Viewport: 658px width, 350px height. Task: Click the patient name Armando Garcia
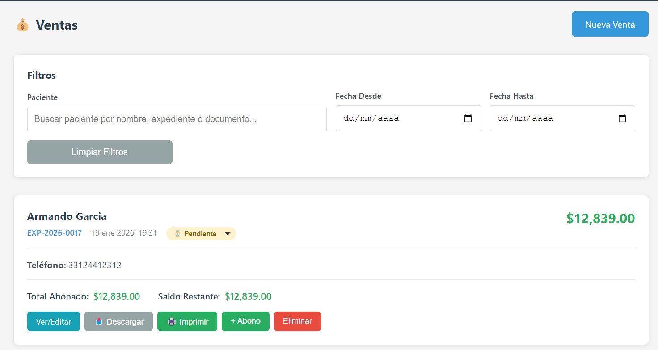point(67,216)
